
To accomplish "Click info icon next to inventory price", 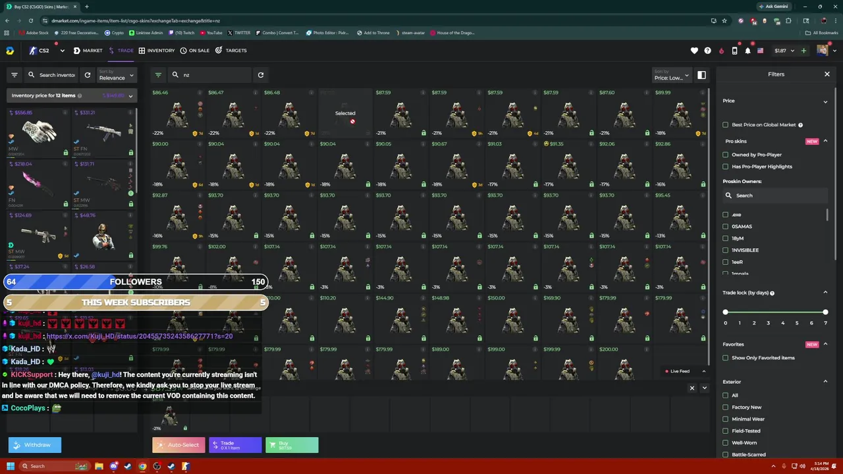I will click(80, 95).
